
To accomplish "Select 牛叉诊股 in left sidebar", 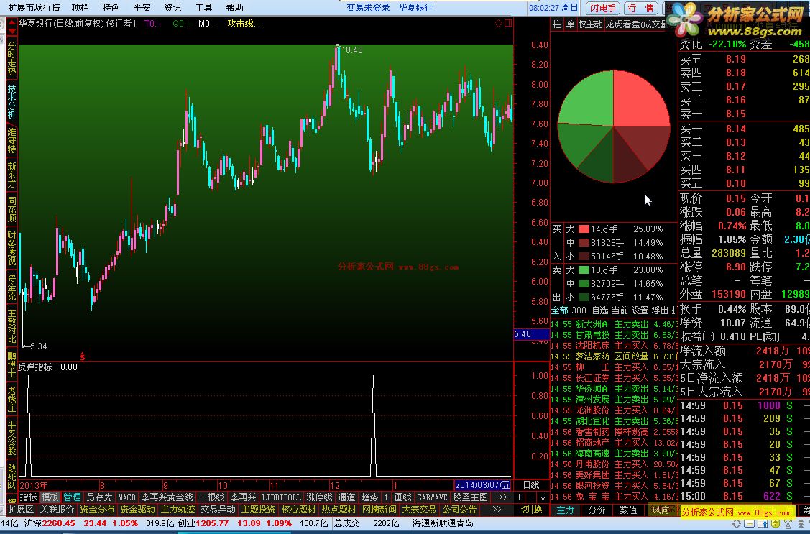I will 12,438.
